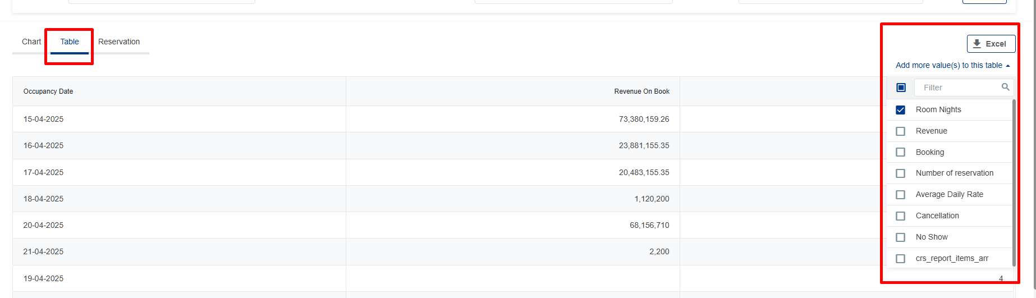Collapse the Add more value(s) dropdown
Screen dimensions: 1036x298
click(952, 66)
